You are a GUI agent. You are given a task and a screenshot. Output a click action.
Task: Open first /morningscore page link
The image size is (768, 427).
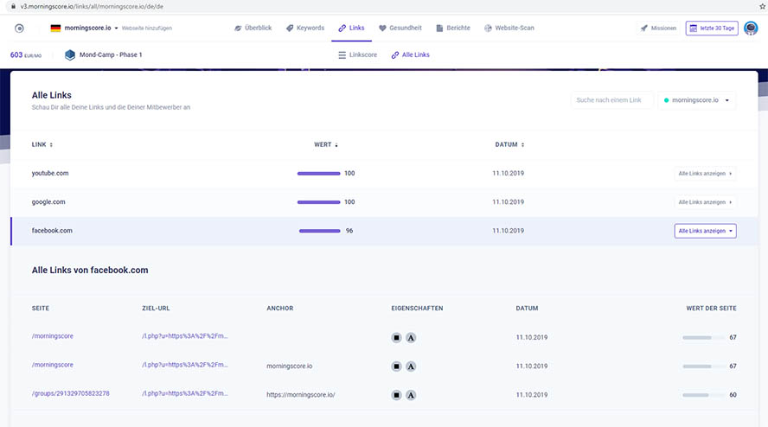53,336
